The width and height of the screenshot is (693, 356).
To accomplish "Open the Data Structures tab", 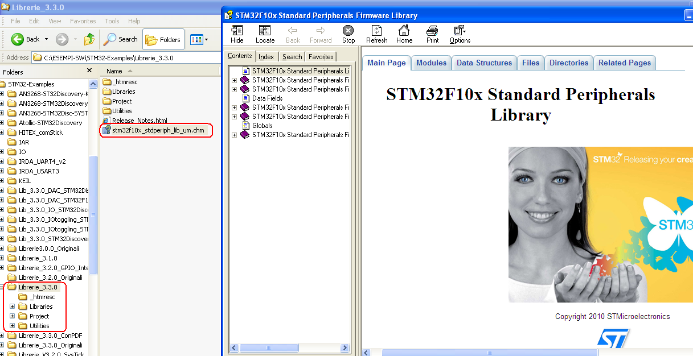I will 484,63.
